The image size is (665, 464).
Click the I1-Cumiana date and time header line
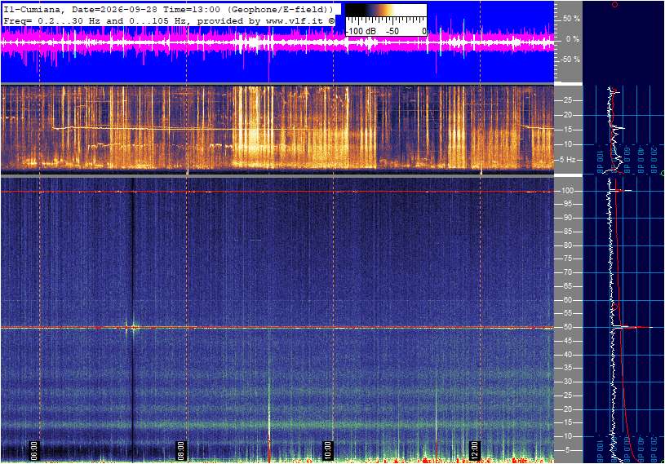[x=166, y=9]
